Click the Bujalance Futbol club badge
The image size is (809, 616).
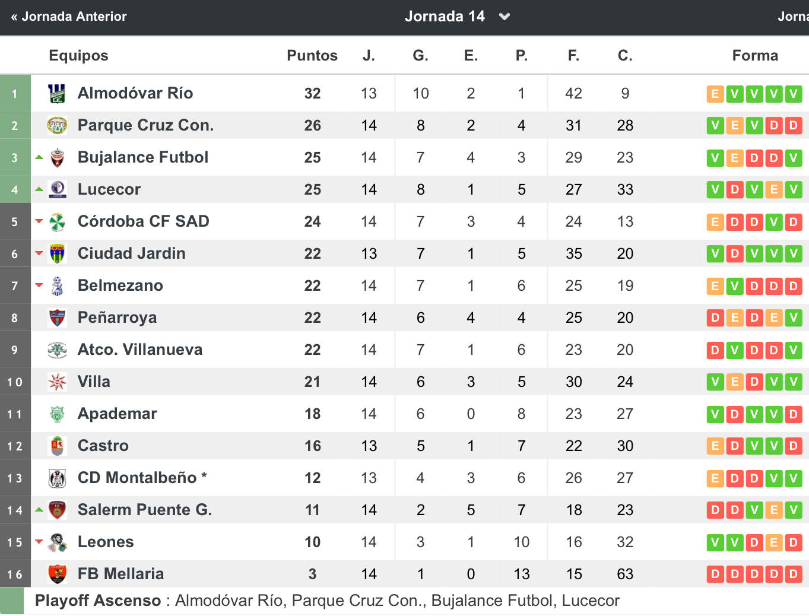tap(57, 157)
